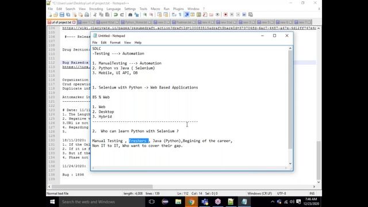Click the Close All icon in Notepad++ toolbar
This screenshot has height=207, width=368.
click(x=80, y=14)
